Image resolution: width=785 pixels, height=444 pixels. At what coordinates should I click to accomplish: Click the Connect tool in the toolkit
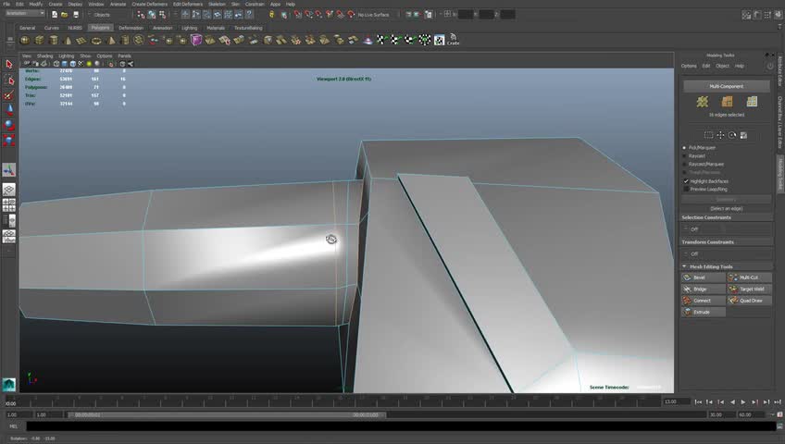pyautogui.click(x=703, y=301)
